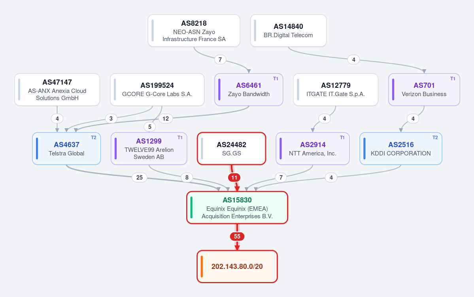Image resolution: width=474 pixels, height=297 pixels.
Task: Click the 12 edge count badge
Action: click(x=166, y=119)
